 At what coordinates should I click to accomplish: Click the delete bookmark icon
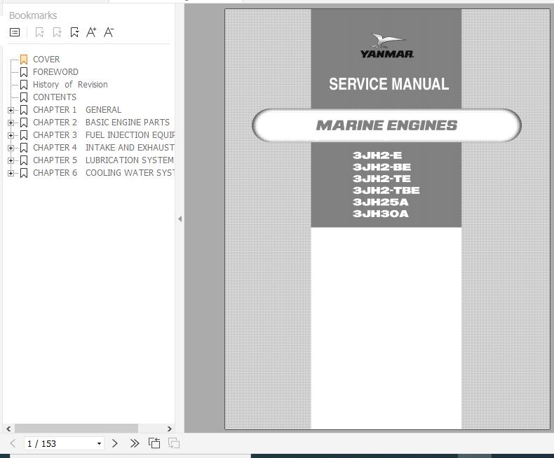(39, 32)
